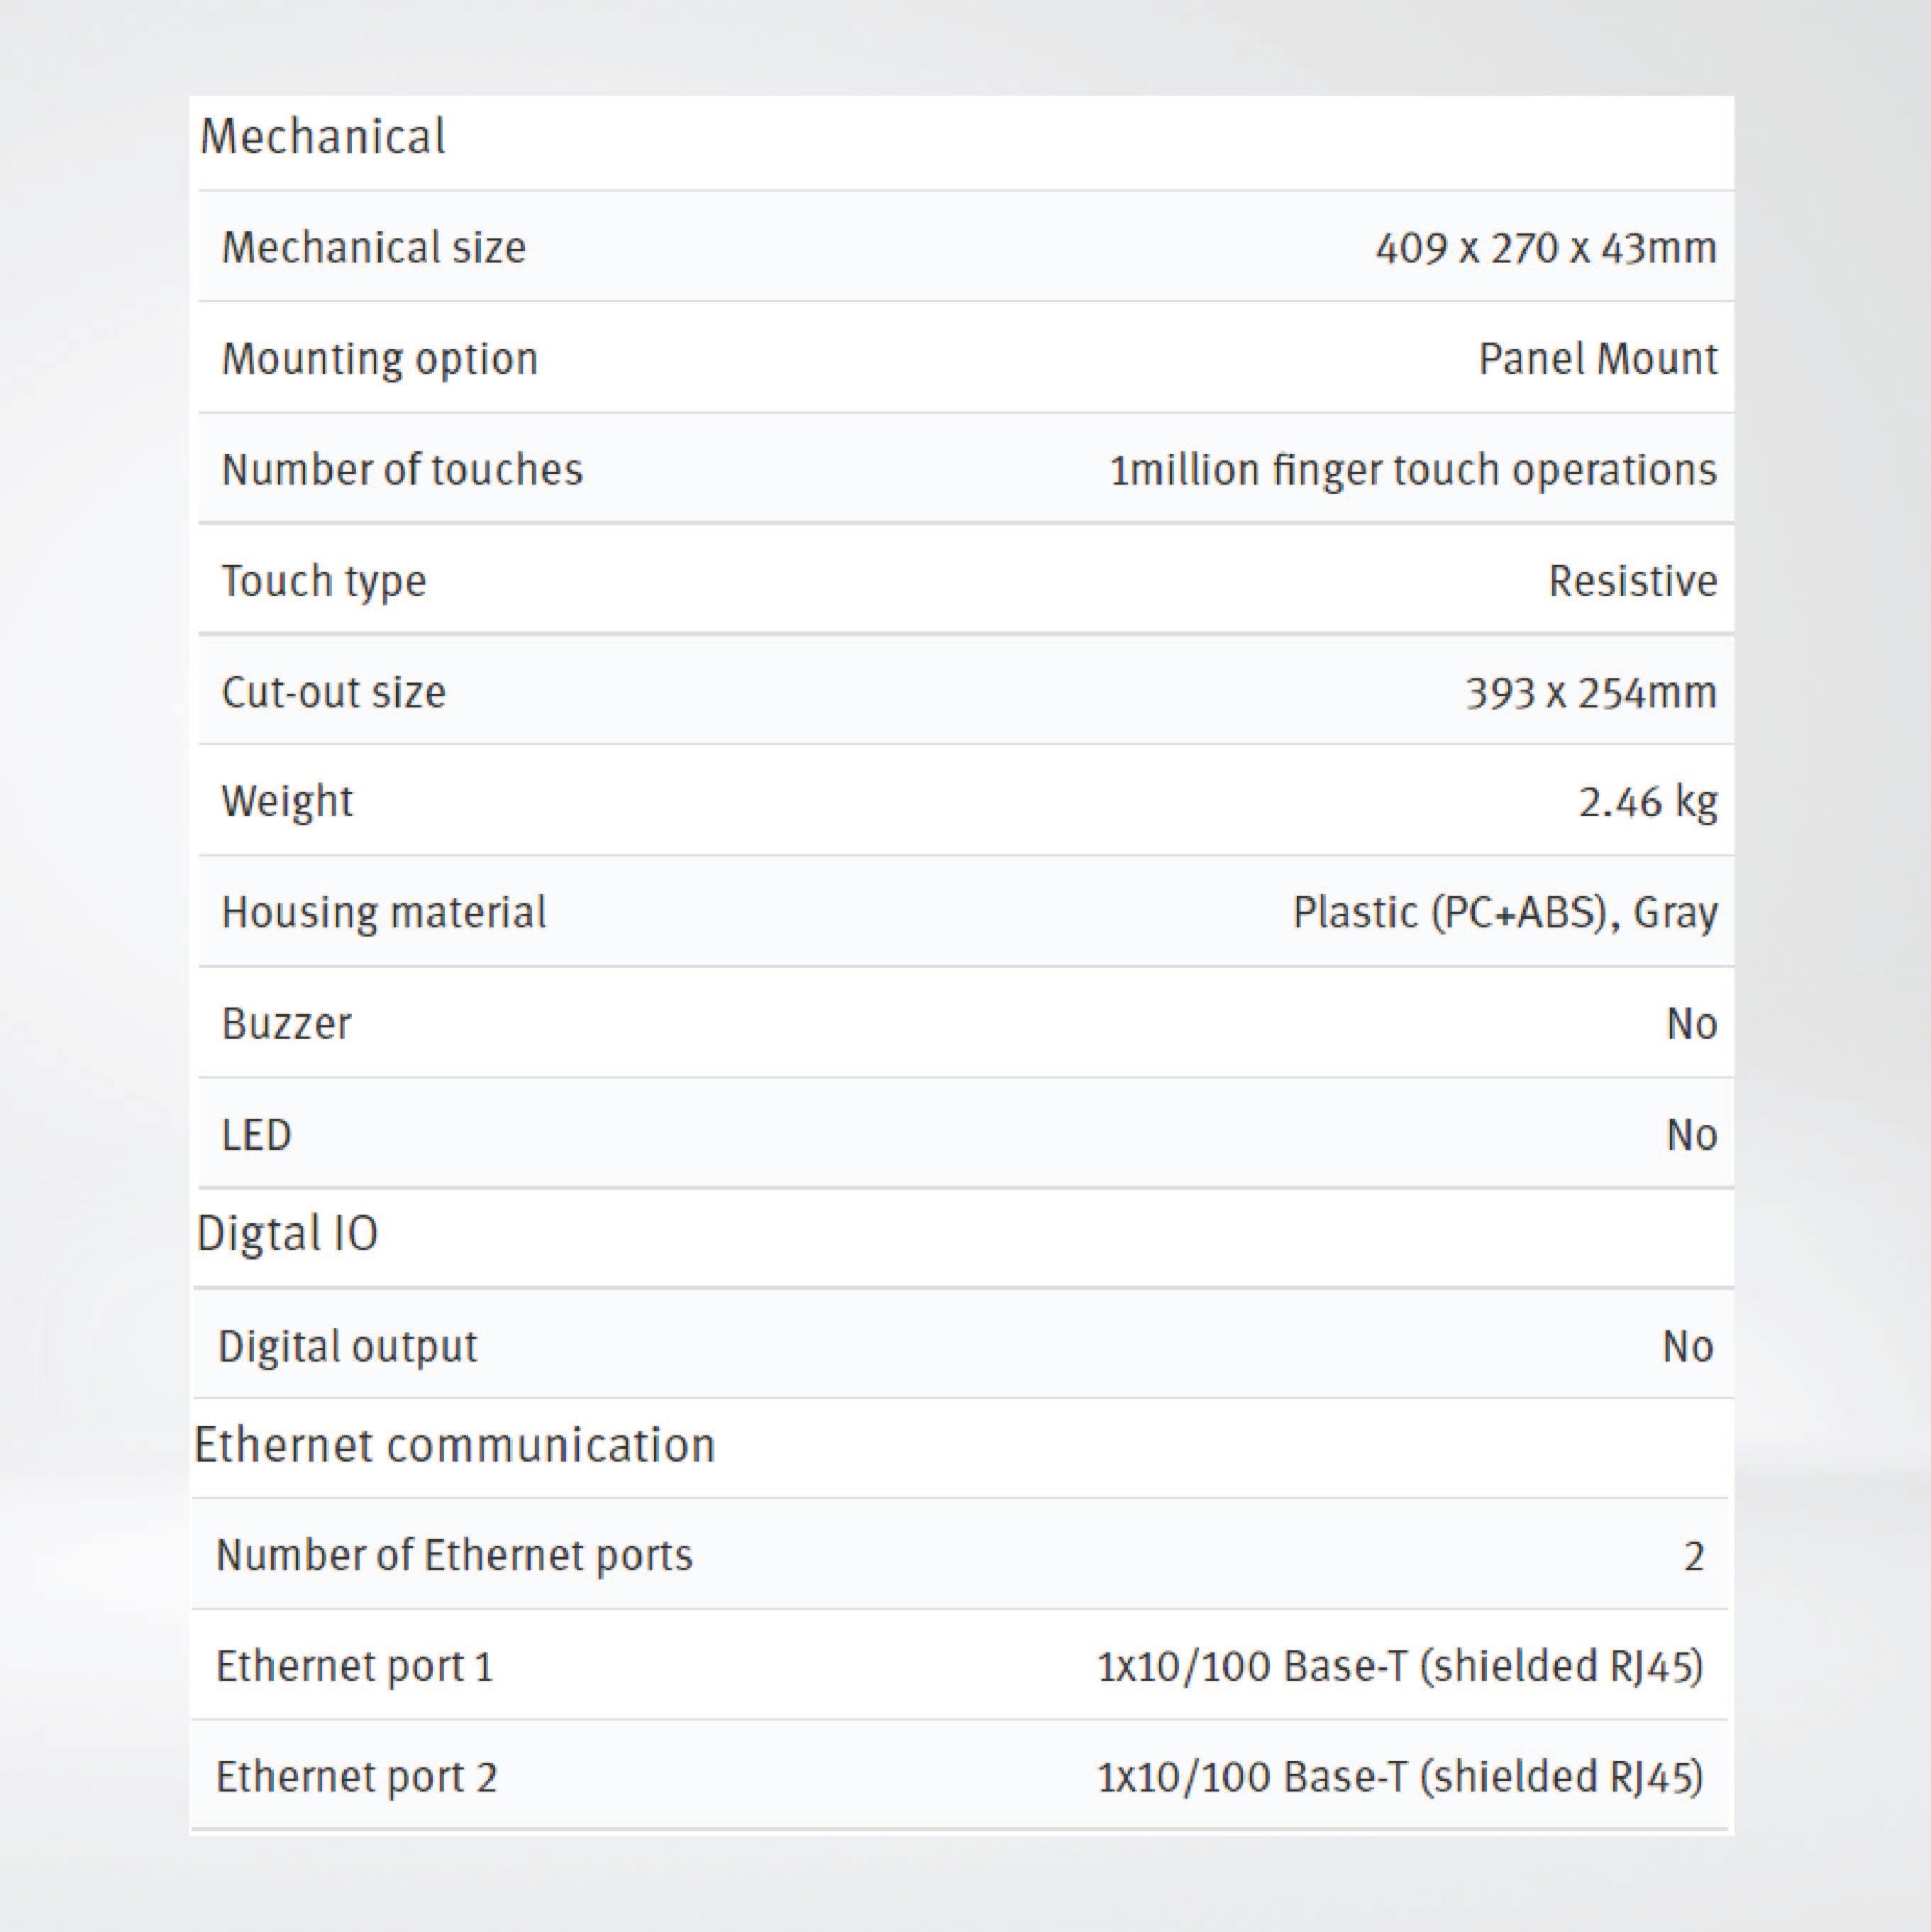Select the Buzzer row label
Viewport: 1931px width, 1932px height.
pyautogui.click(x=286, y=1024)
